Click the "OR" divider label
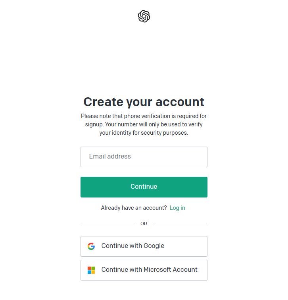The height and width of the screenshot is (300, 288). coord(144,224)
